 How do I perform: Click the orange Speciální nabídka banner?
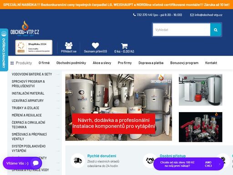116,5
